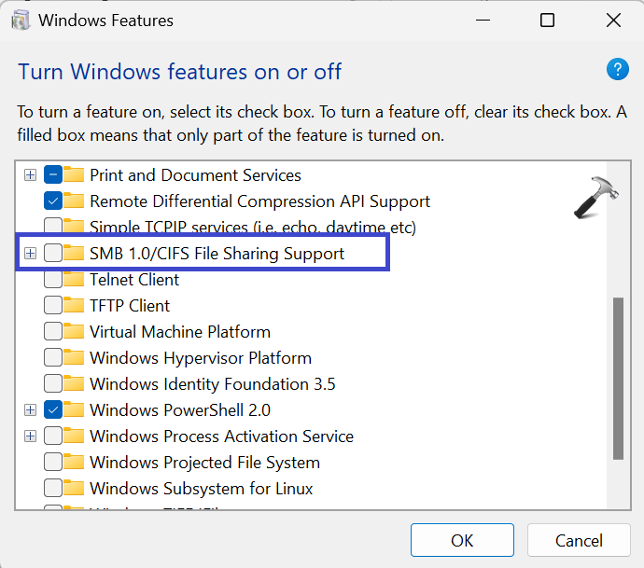
Task: Click the folder icon beside TFTP Client
Action: point(75,306)
